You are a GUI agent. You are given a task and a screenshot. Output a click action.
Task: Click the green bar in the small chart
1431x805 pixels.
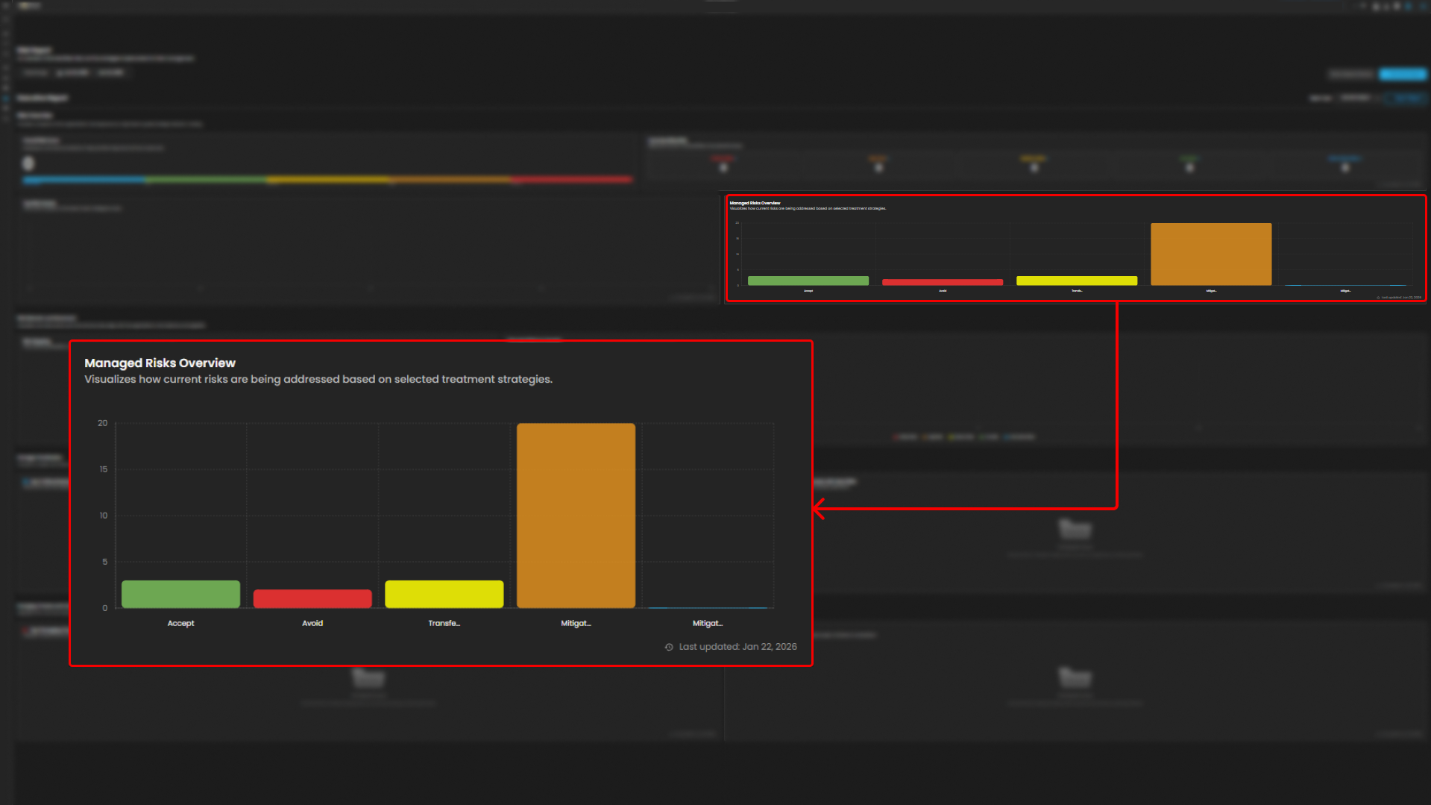pos(808,281)
